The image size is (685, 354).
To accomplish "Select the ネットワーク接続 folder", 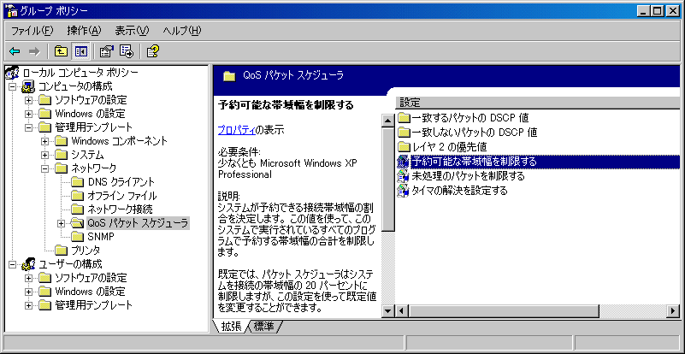I will pyautogui.click(x=113, y=209).
